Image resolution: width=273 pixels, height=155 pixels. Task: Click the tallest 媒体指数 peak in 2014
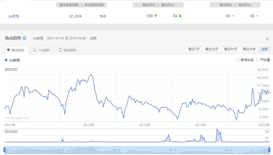[217, 129]
